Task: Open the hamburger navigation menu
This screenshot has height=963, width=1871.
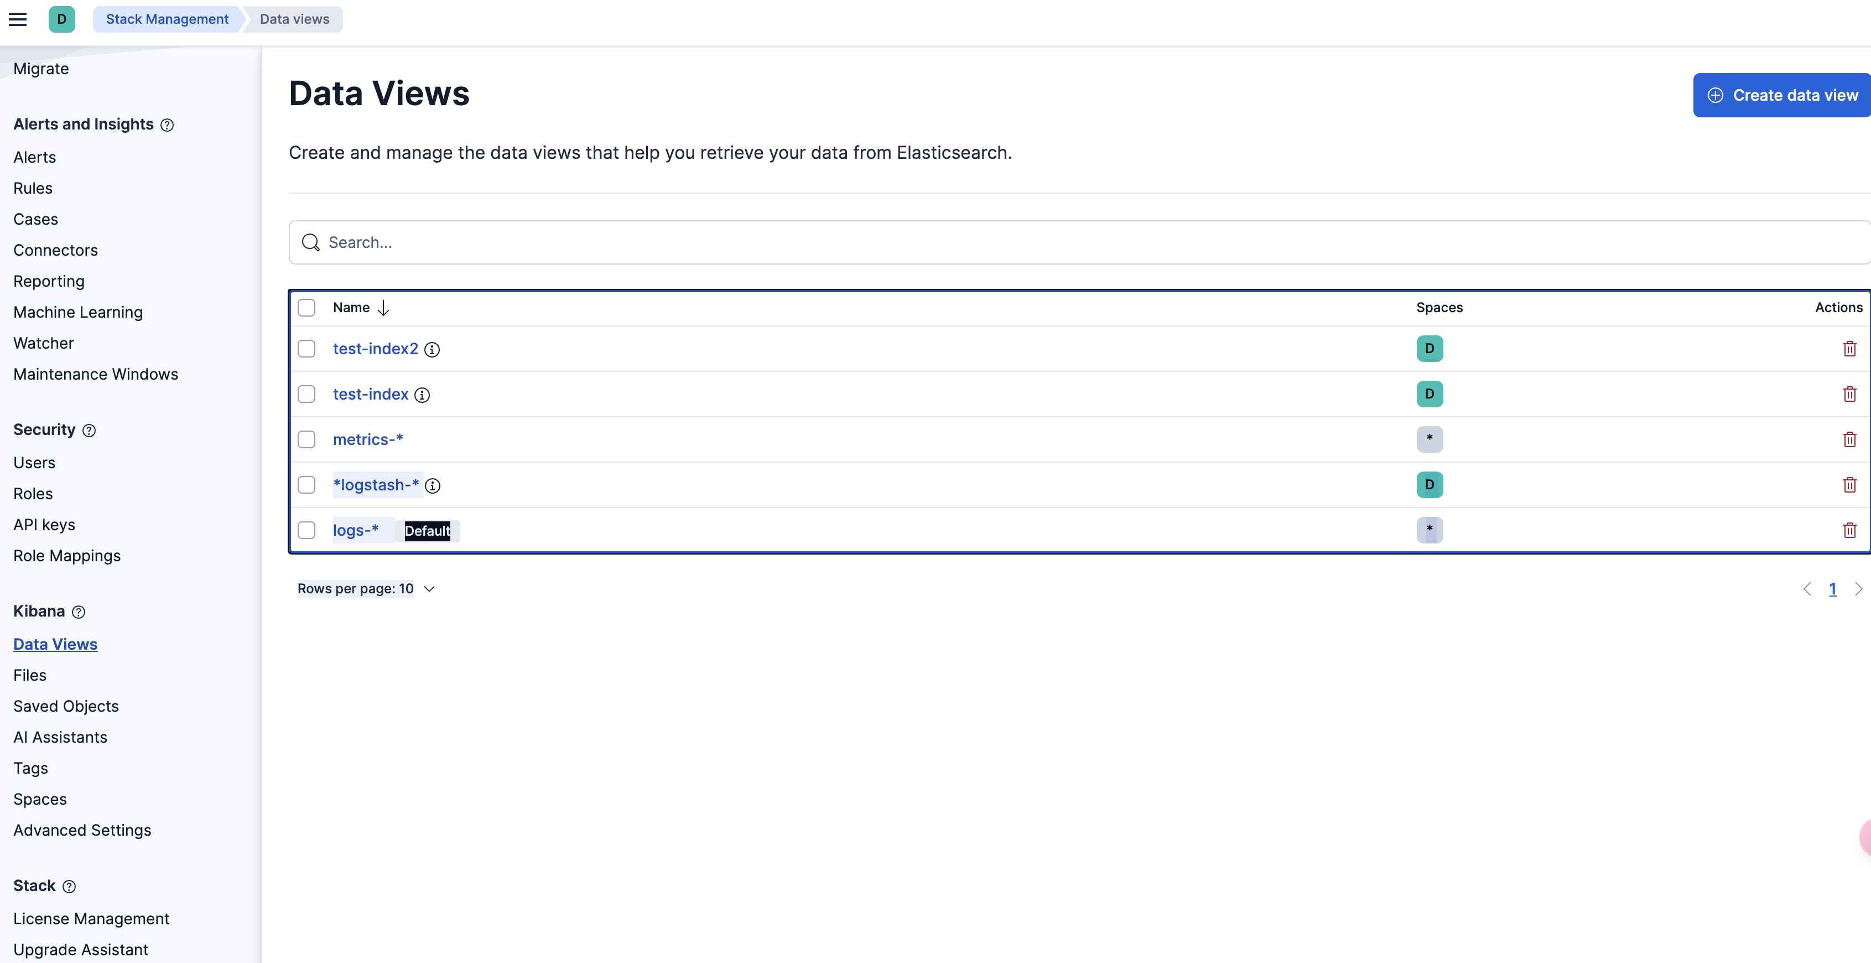Action: pyautogui.click(x=18, y=19)
